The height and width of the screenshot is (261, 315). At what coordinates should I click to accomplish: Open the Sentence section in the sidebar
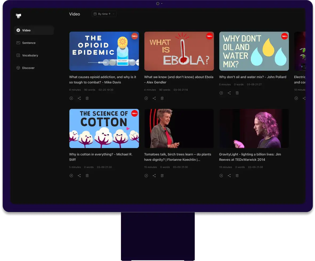tap(29, 43)
